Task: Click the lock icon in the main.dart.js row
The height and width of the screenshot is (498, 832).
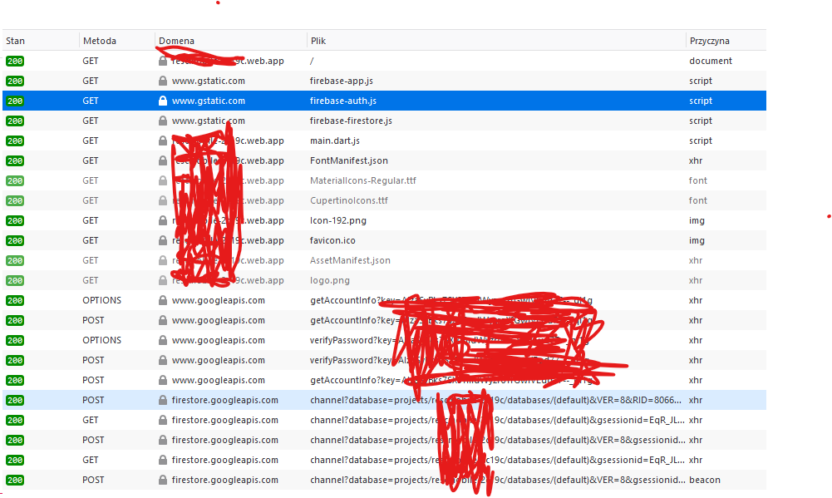Action: tap(163, 141)
